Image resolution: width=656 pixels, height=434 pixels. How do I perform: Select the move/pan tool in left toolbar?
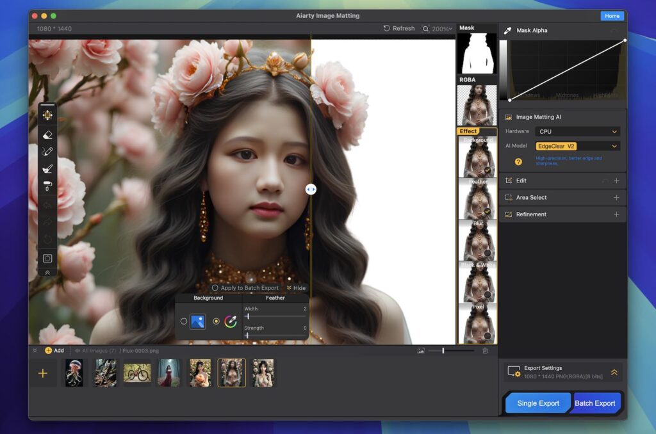tap(47, 115)
